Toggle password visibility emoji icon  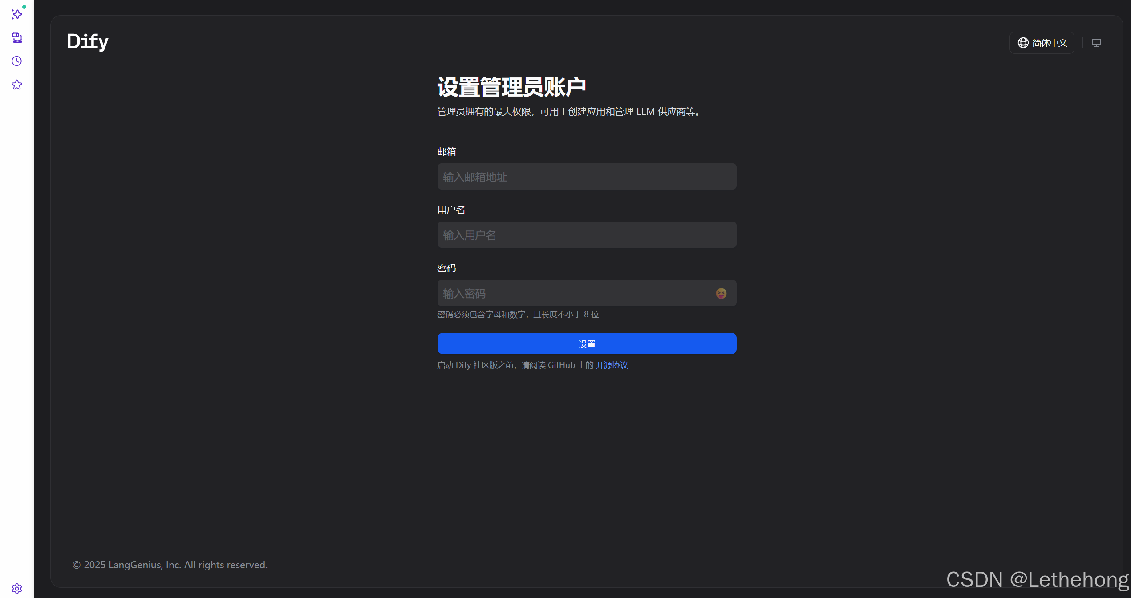[721, 293]
